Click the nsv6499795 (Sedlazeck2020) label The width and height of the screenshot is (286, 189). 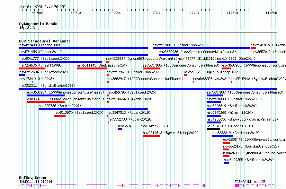point(131,92)
